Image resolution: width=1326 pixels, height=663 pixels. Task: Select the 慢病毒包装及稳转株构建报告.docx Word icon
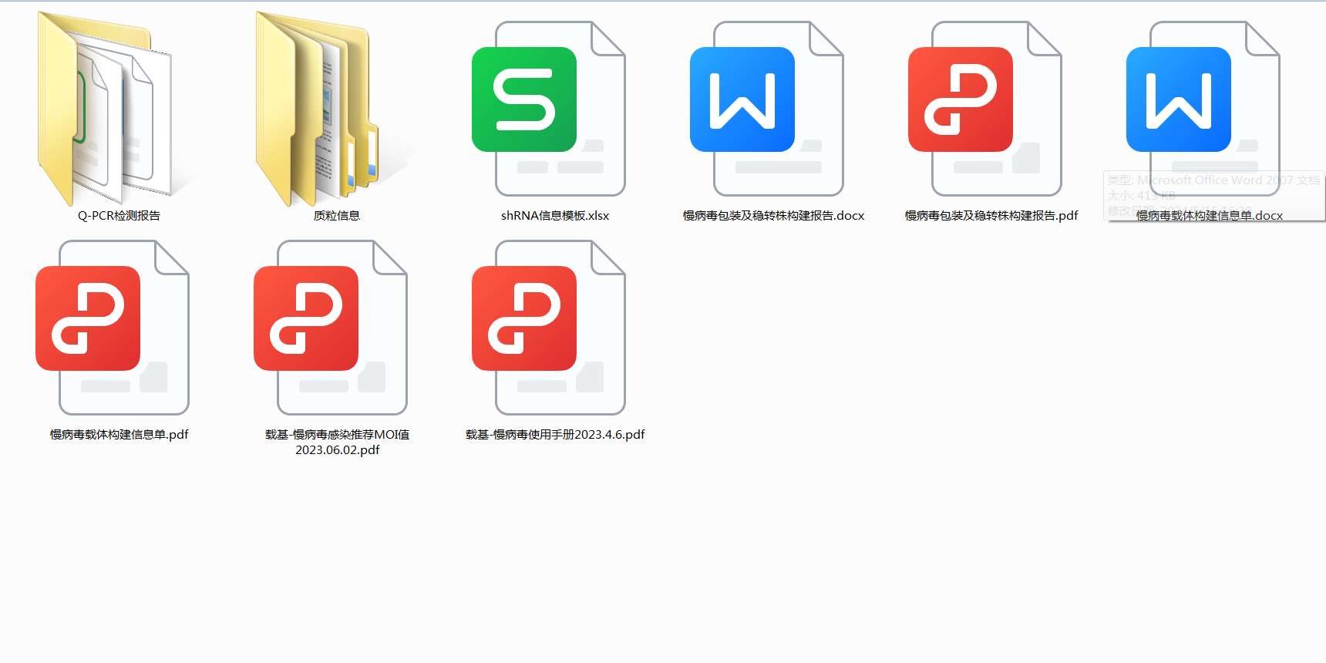coord(766,109)
